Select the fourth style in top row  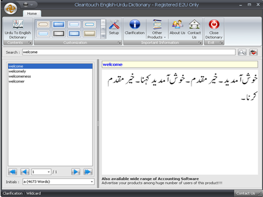[x=90, y=25]
